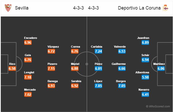Click Mercado's 7.02 rating badge

(x=28, y=94)
